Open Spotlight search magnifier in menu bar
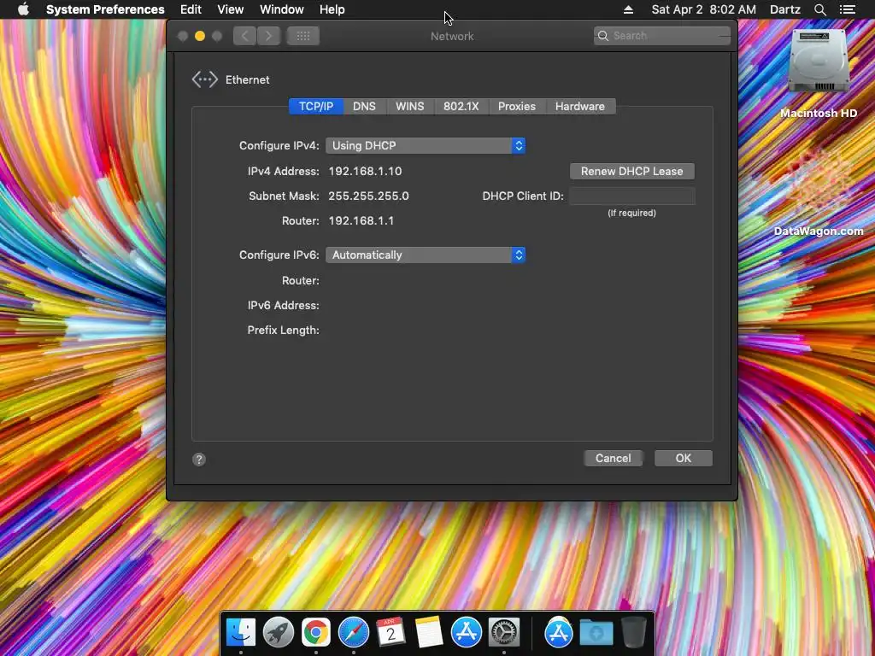The width and height of the screenshot is (875, 656). pos(819,9)
